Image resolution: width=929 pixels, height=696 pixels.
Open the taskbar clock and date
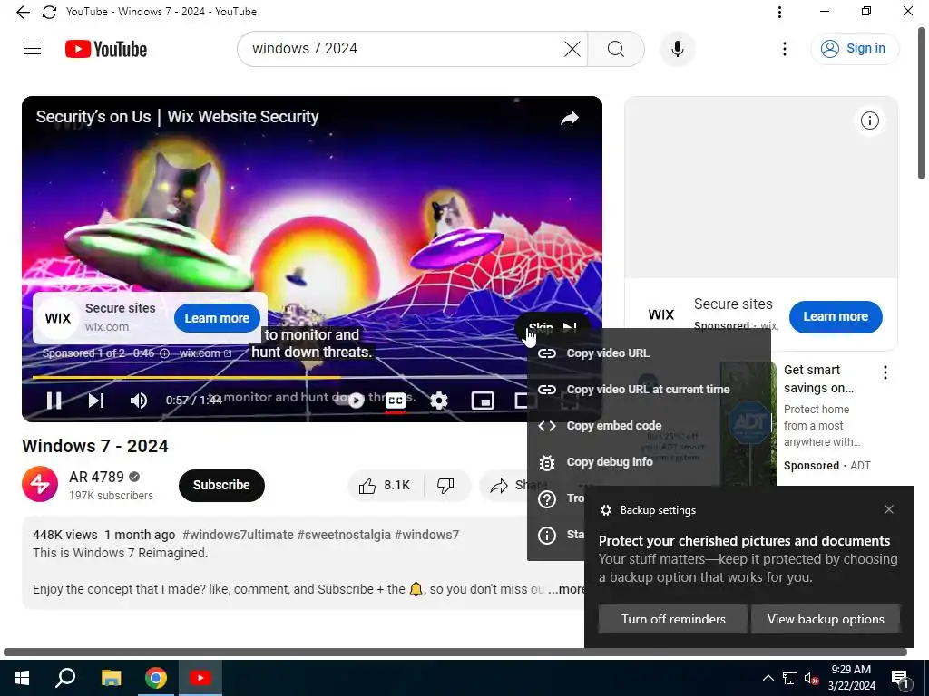pyautogui.click(x=851, y=678)
